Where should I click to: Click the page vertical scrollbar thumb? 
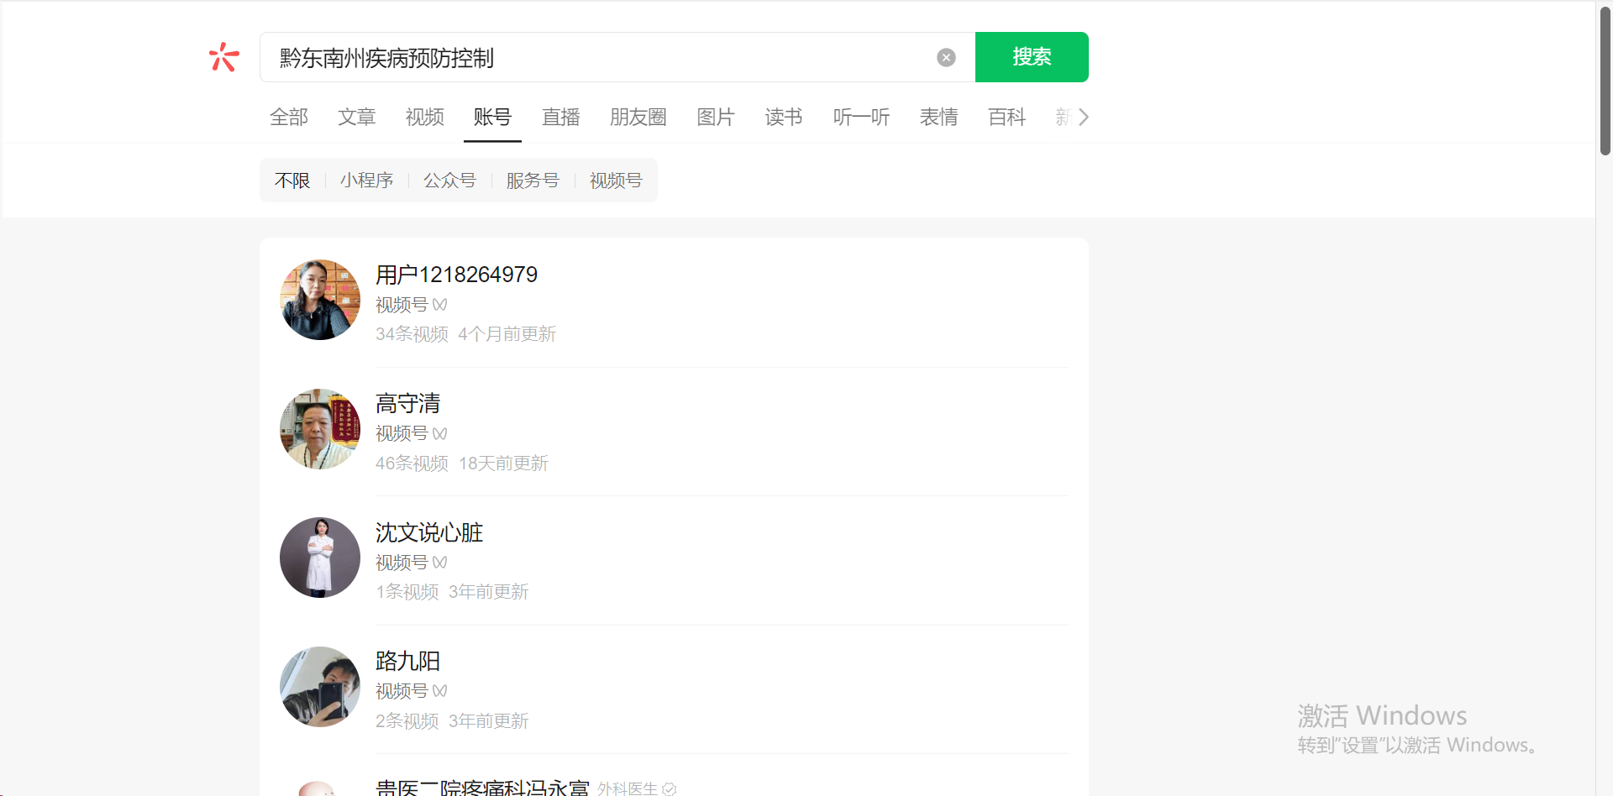(1605, 80)
